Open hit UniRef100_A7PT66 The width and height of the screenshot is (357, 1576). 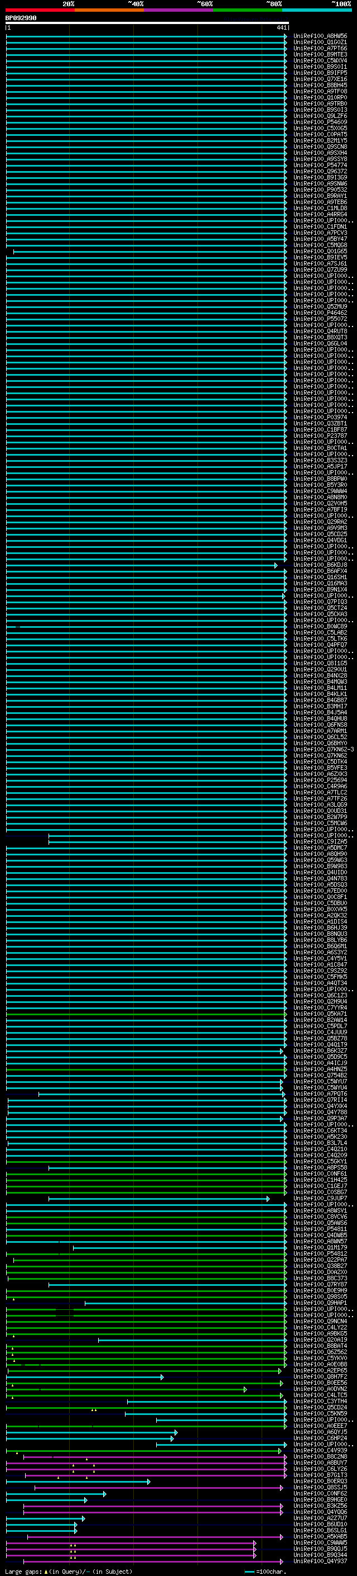(x=320, y=48)
